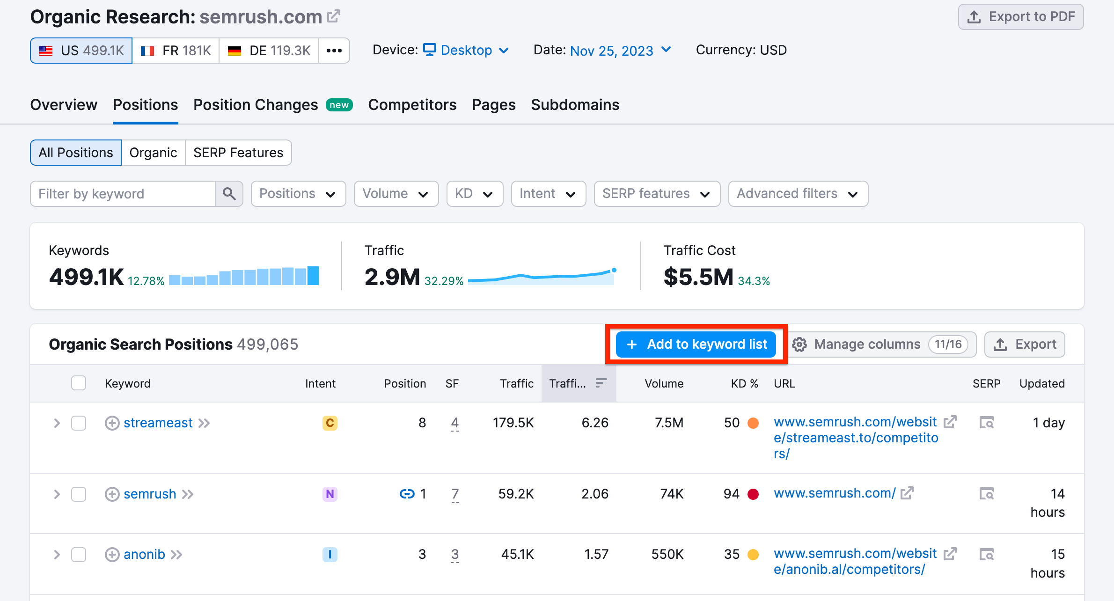Click SF count 7 in semrush row

tap(455, 494)
